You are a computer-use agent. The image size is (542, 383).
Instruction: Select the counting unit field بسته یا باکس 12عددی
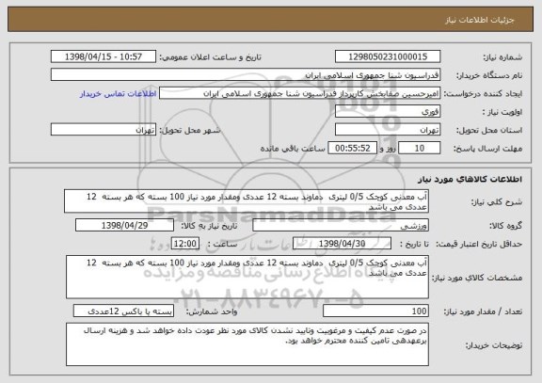(123, 311)
